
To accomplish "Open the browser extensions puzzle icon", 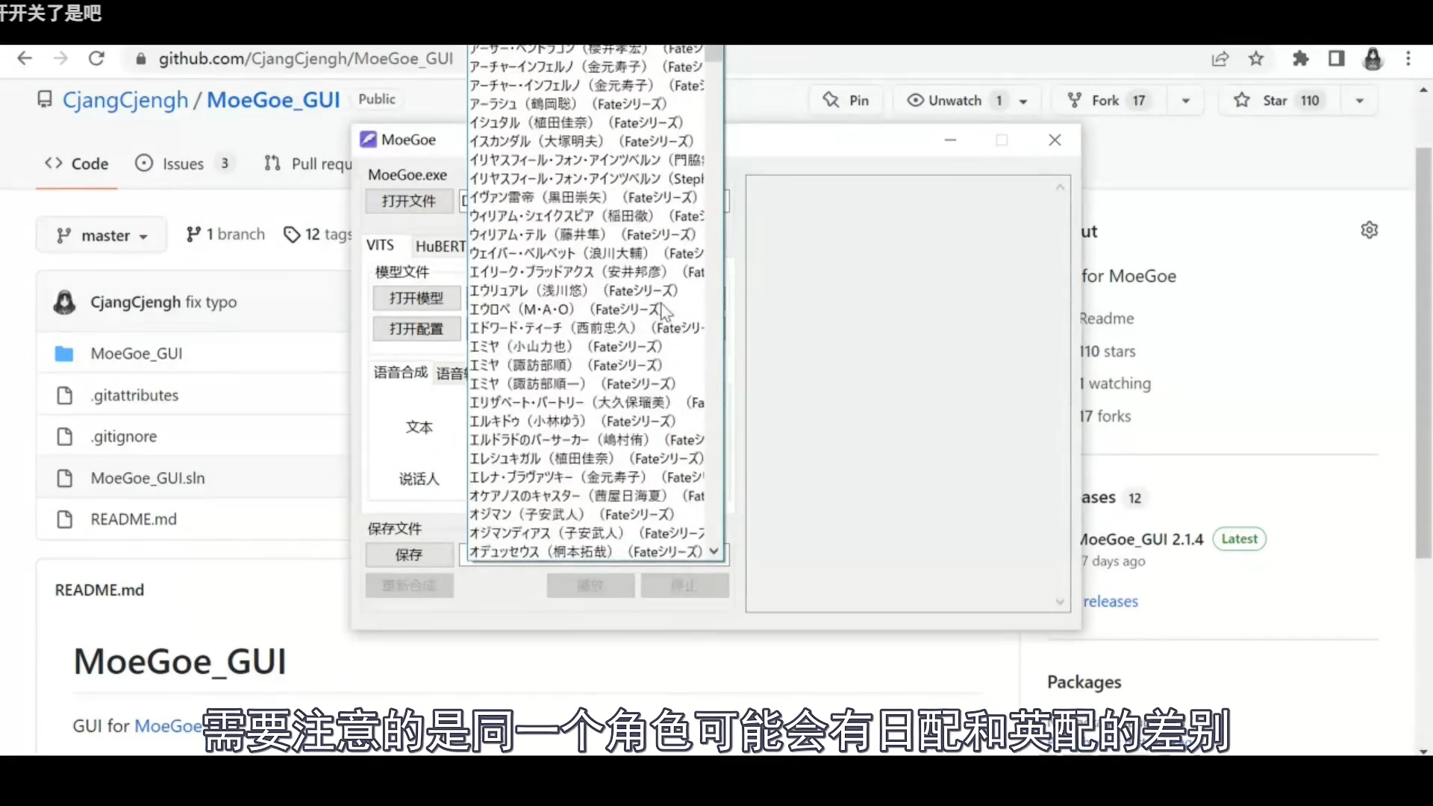I will [x=1300, y=59].
